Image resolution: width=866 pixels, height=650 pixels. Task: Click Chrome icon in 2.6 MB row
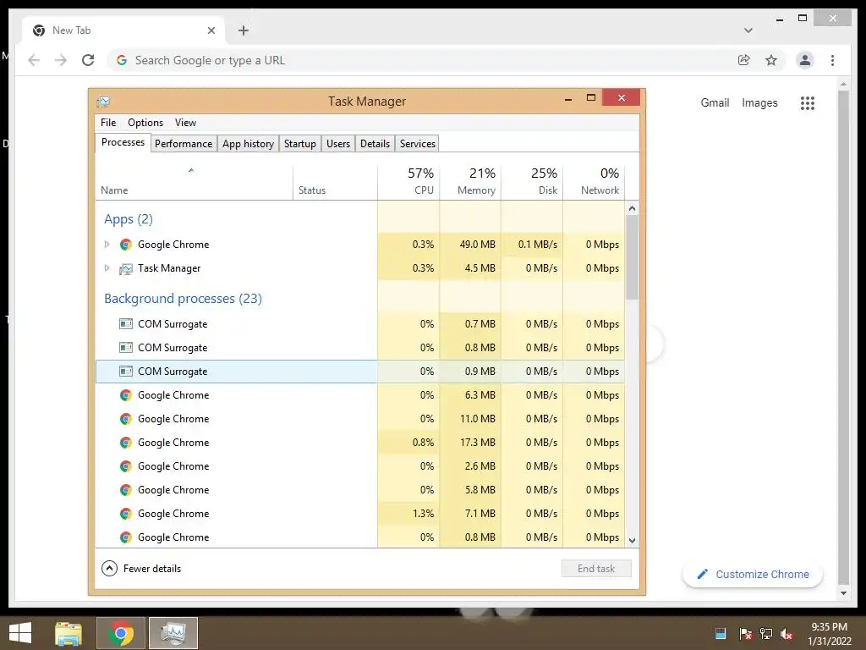coord(126,466)
